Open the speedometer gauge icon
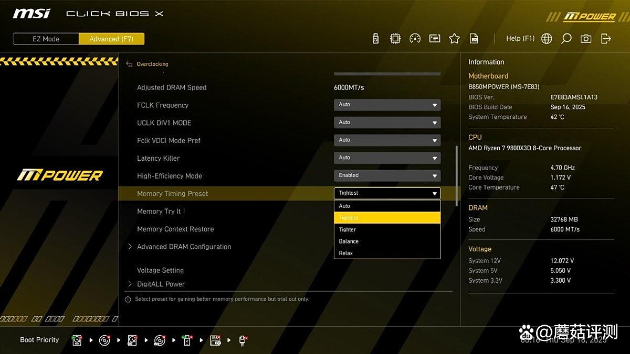This screenshot has width=630, height=354. (415, 38)
